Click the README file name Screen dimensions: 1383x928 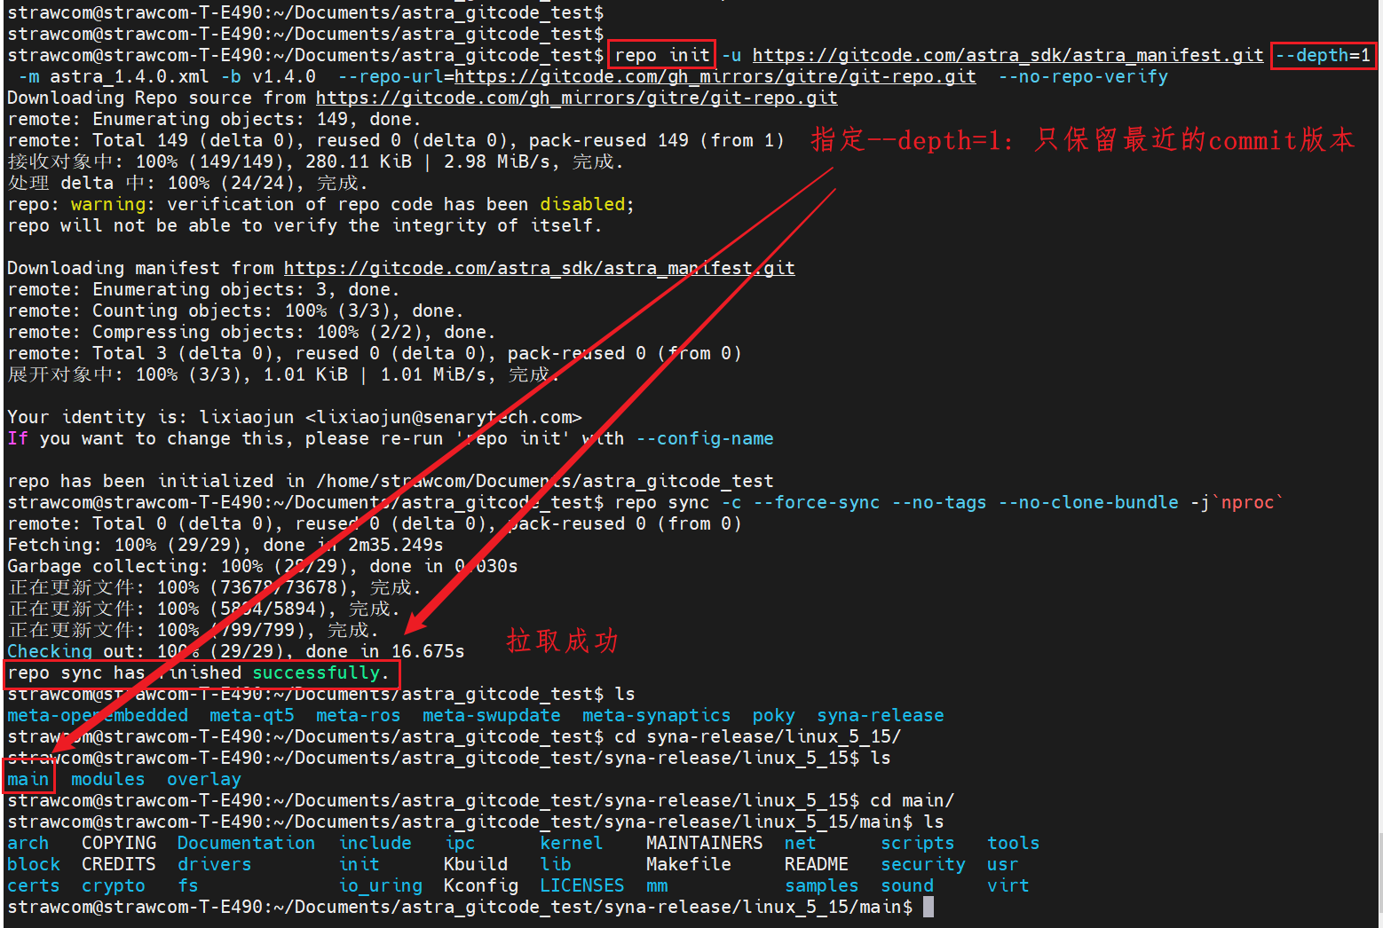point(816,864)
